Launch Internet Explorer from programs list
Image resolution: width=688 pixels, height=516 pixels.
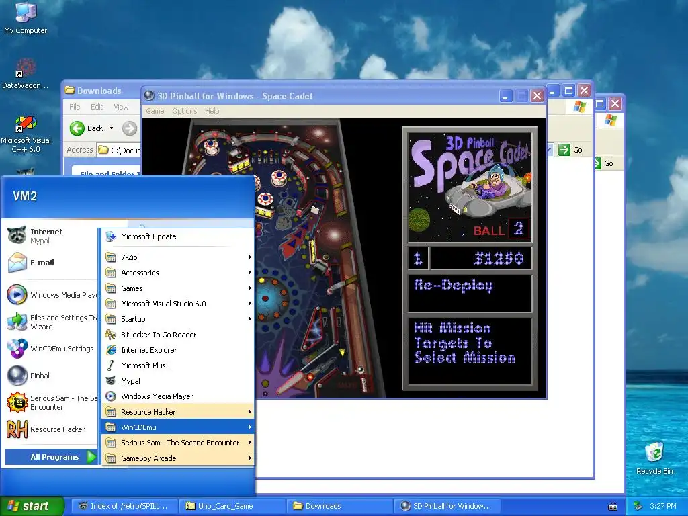pyautogui.click(x=178, y=349)
